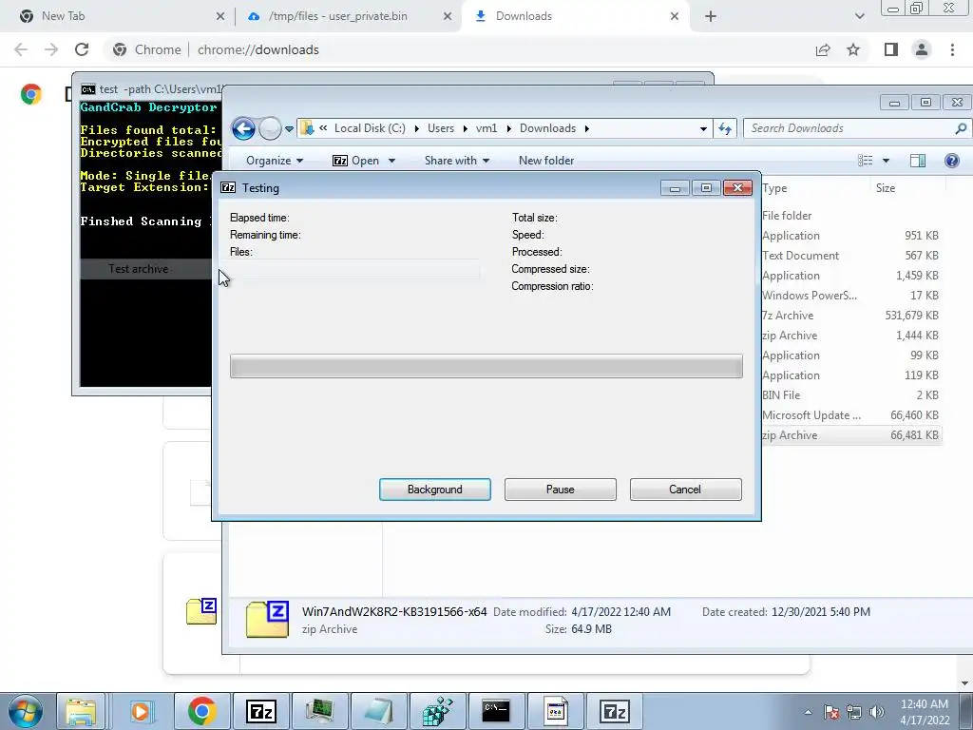This screenshot has height=730, width=973.
Task: Open Windows Explorer from taskbar
Action: click(x=82, y=711)
